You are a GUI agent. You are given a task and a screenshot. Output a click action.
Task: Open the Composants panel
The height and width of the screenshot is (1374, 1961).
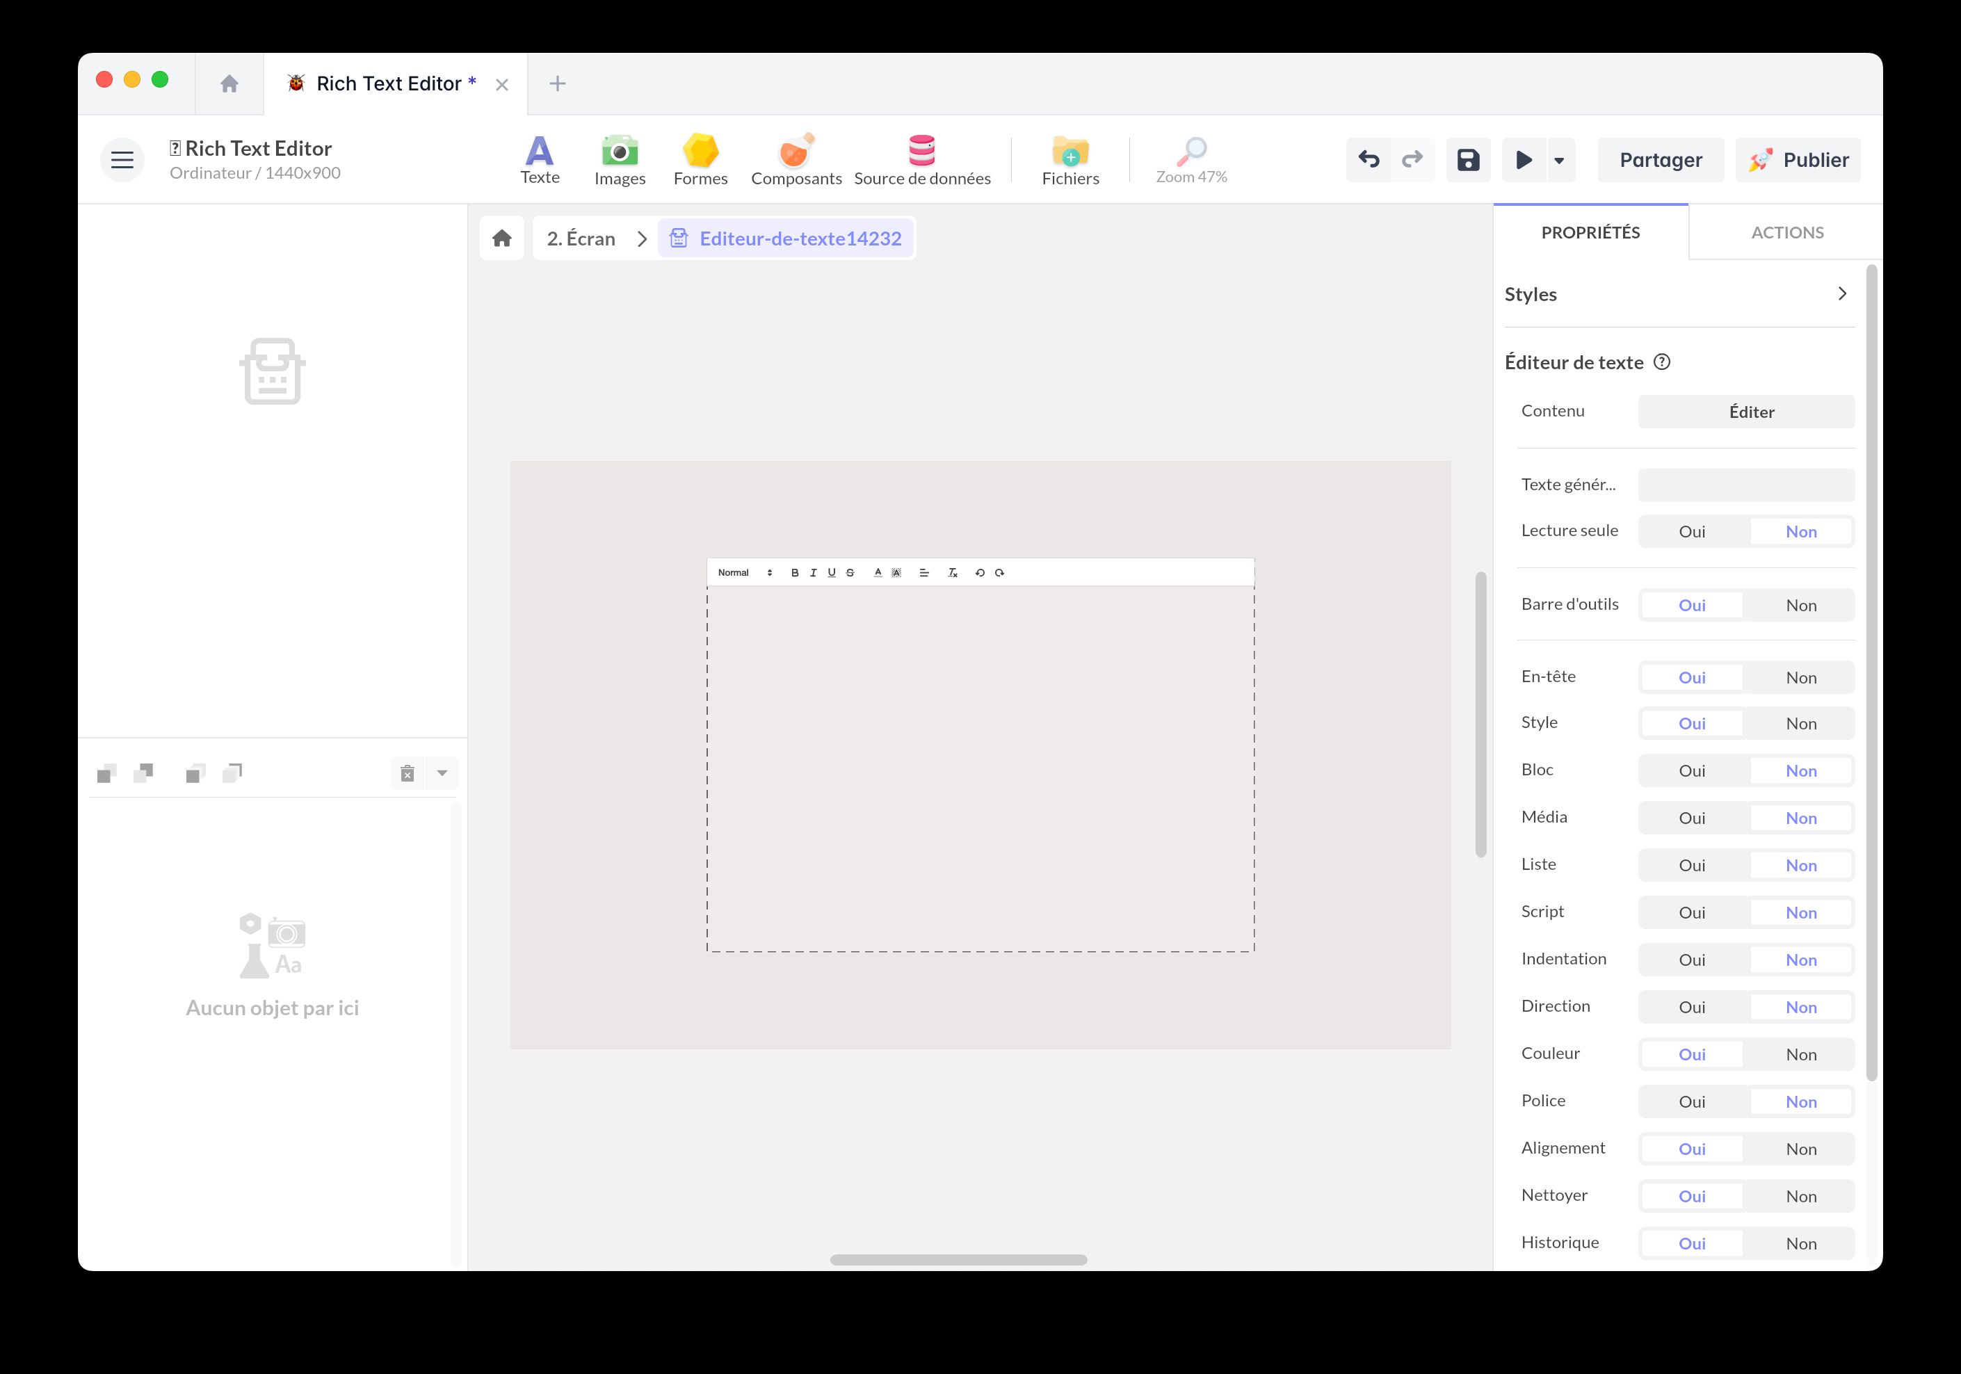tap(795, 159)
